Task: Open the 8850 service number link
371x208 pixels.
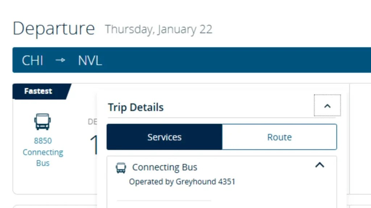Action: (x=43, y=141)
